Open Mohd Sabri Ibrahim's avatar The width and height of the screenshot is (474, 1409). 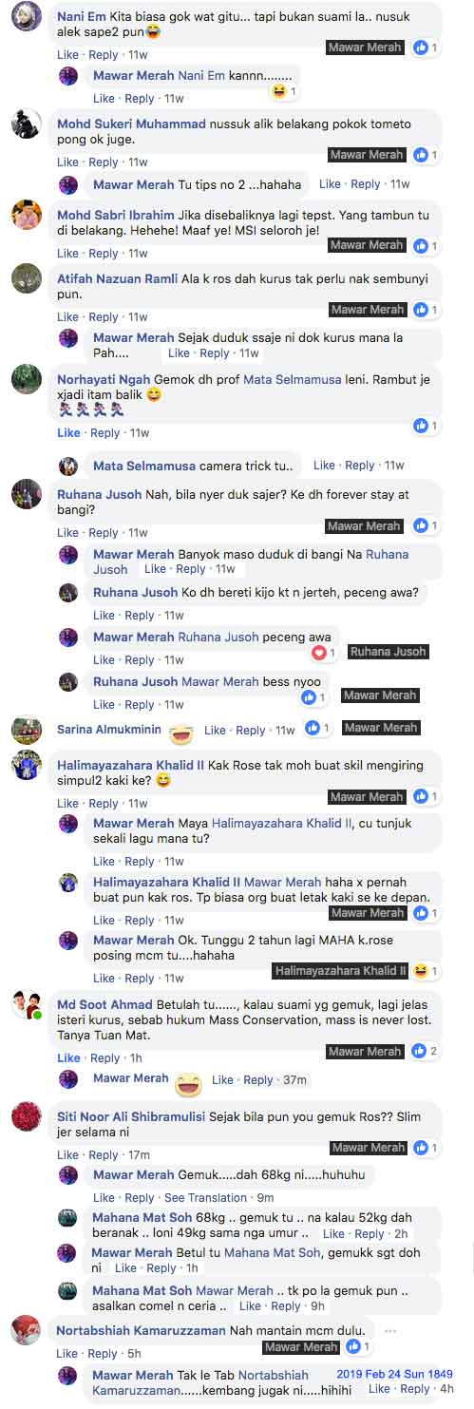[x=26, y=215]
